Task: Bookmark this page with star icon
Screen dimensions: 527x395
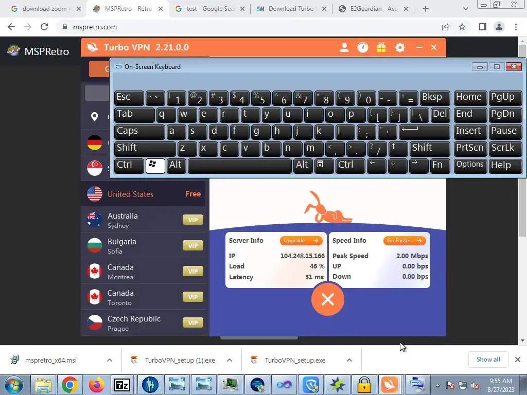Action: click(x=462, y=27)
